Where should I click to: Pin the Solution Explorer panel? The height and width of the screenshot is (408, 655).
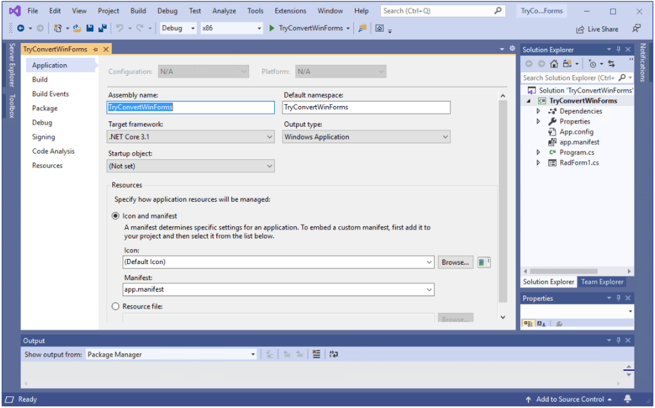(618, 49)
